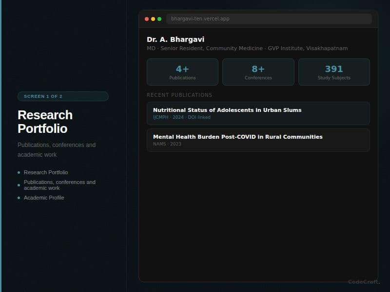Click the yellow minimize dot in the browser mockup
The image size is (390, 292).
[153, 19]
